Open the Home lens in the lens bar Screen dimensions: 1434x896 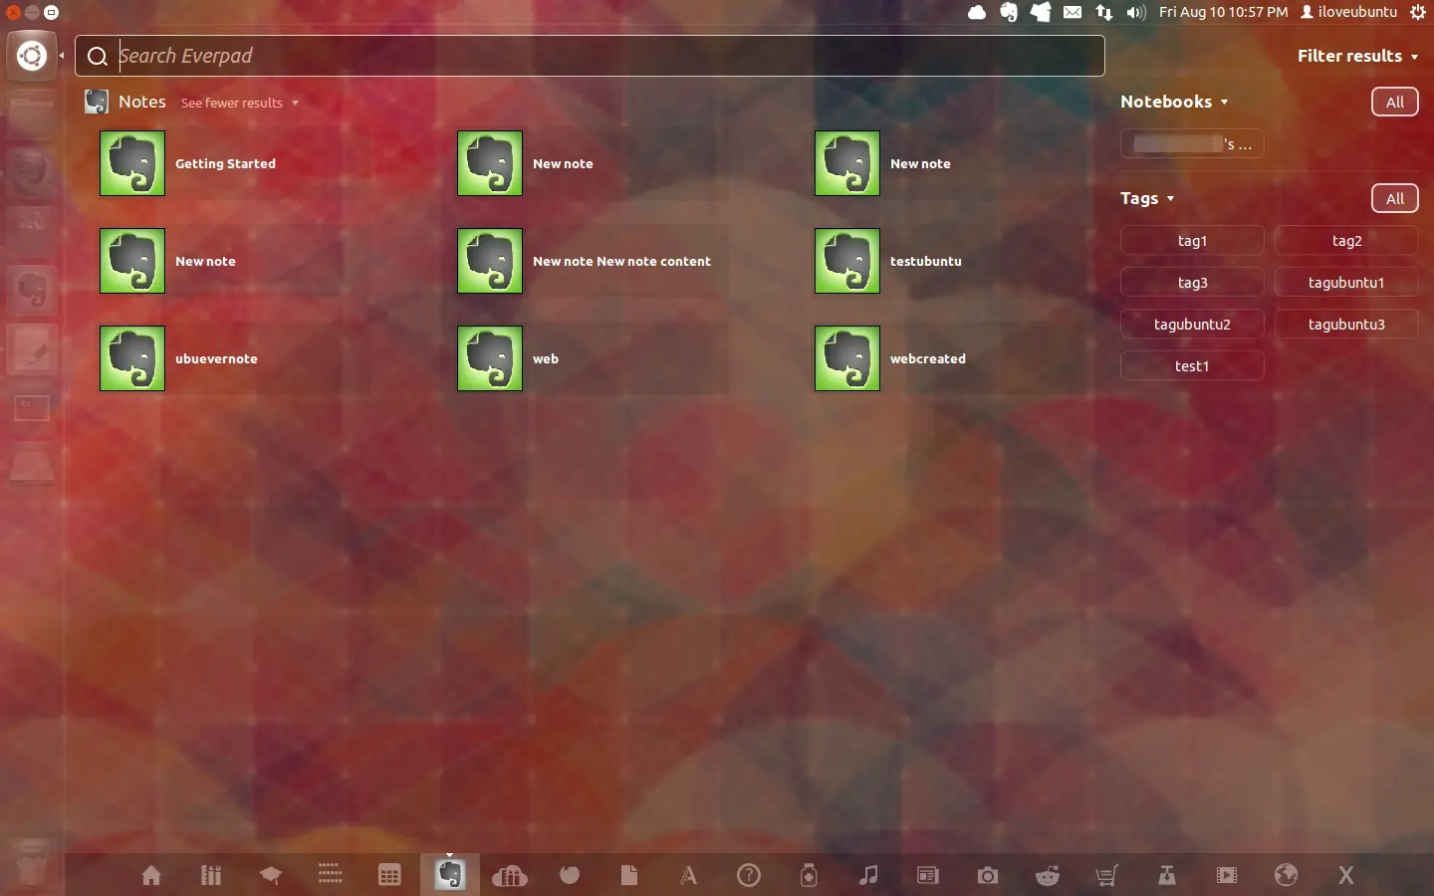tap(151, 875)
